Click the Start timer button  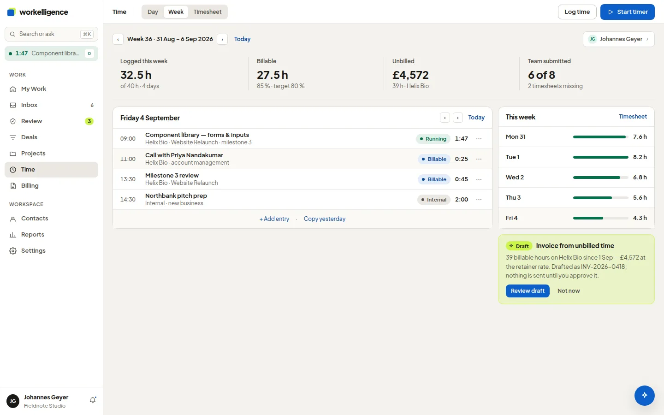pyautogui.click(x=628, y=12)
